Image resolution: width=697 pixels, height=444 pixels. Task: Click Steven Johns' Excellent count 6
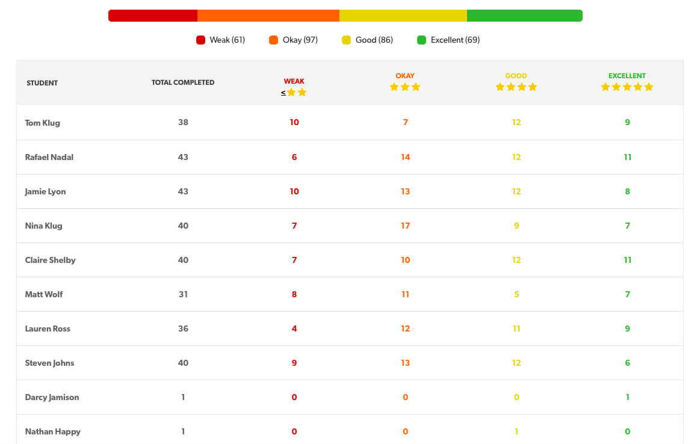[627, 363]
